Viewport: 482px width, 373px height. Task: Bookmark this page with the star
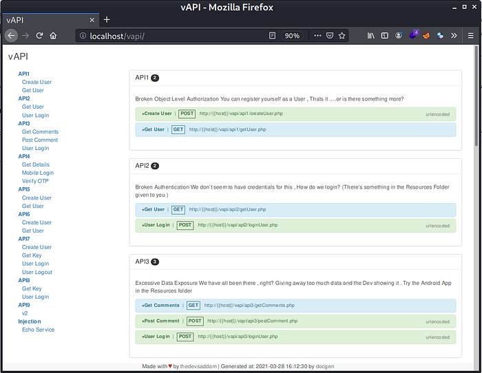pyautogui.click(x=342, y=36)
